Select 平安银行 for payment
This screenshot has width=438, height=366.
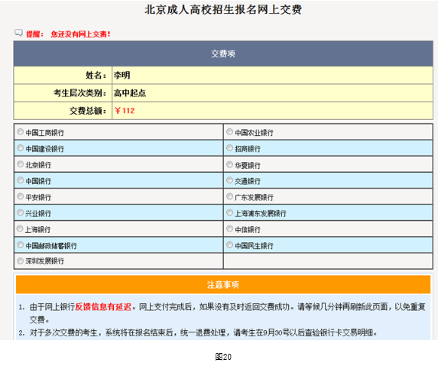(x=20, y=196)
